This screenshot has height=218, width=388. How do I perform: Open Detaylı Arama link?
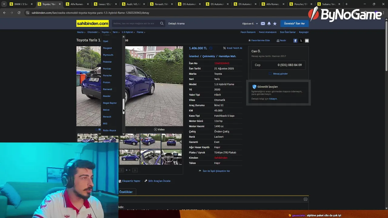[176, 24]
